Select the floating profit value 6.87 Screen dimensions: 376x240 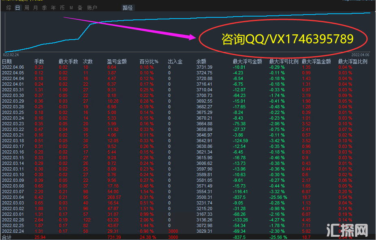click(306, 192)
